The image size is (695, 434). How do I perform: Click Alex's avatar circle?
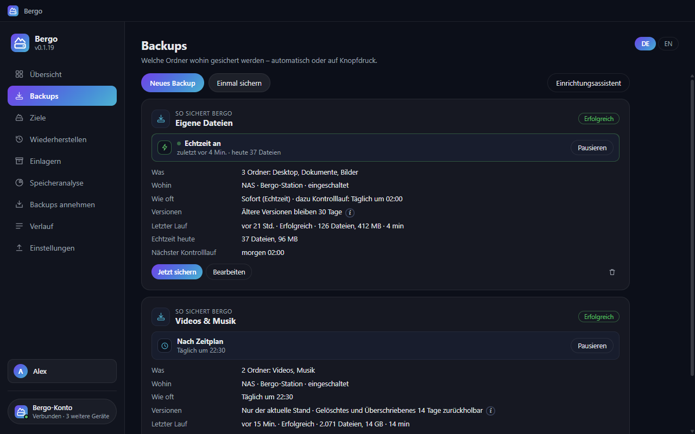pyautogui.click(x=21, y=371)
